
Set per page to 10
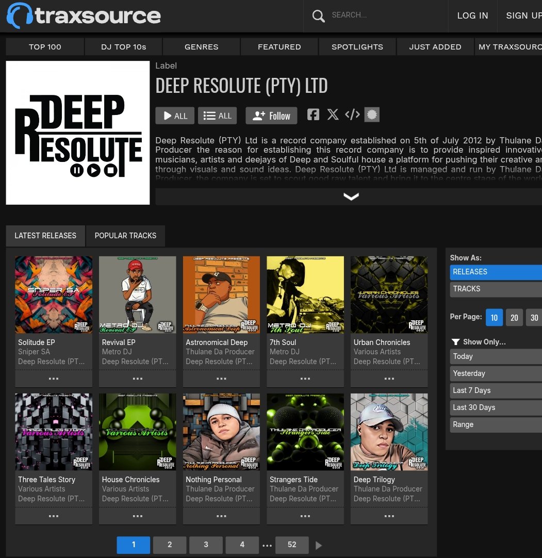click(494, 318)
